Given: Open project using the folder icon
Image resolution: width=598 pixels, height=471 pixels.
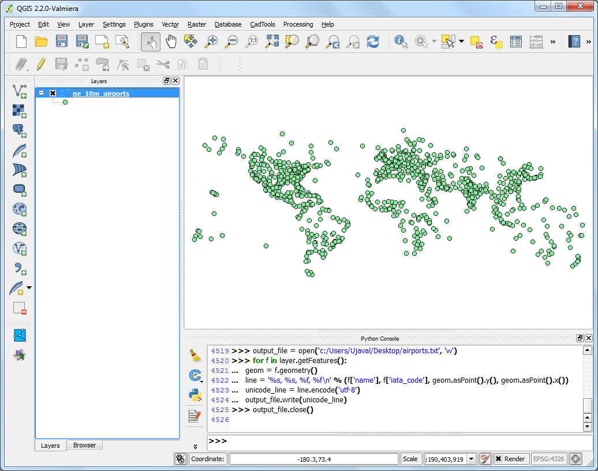Looking at the screenshot, I should (41, 41).
